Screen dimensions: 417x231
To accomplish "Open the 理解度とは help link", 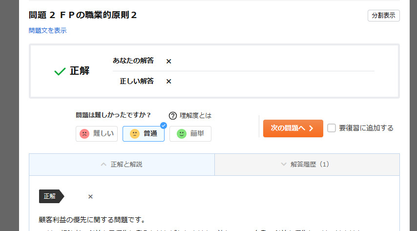I will 195,116.
